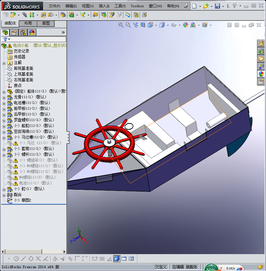The height and width of the screenshot is (271, 266).
Task: Click the Assembly Features icon
Action: (x=71, y=15)
